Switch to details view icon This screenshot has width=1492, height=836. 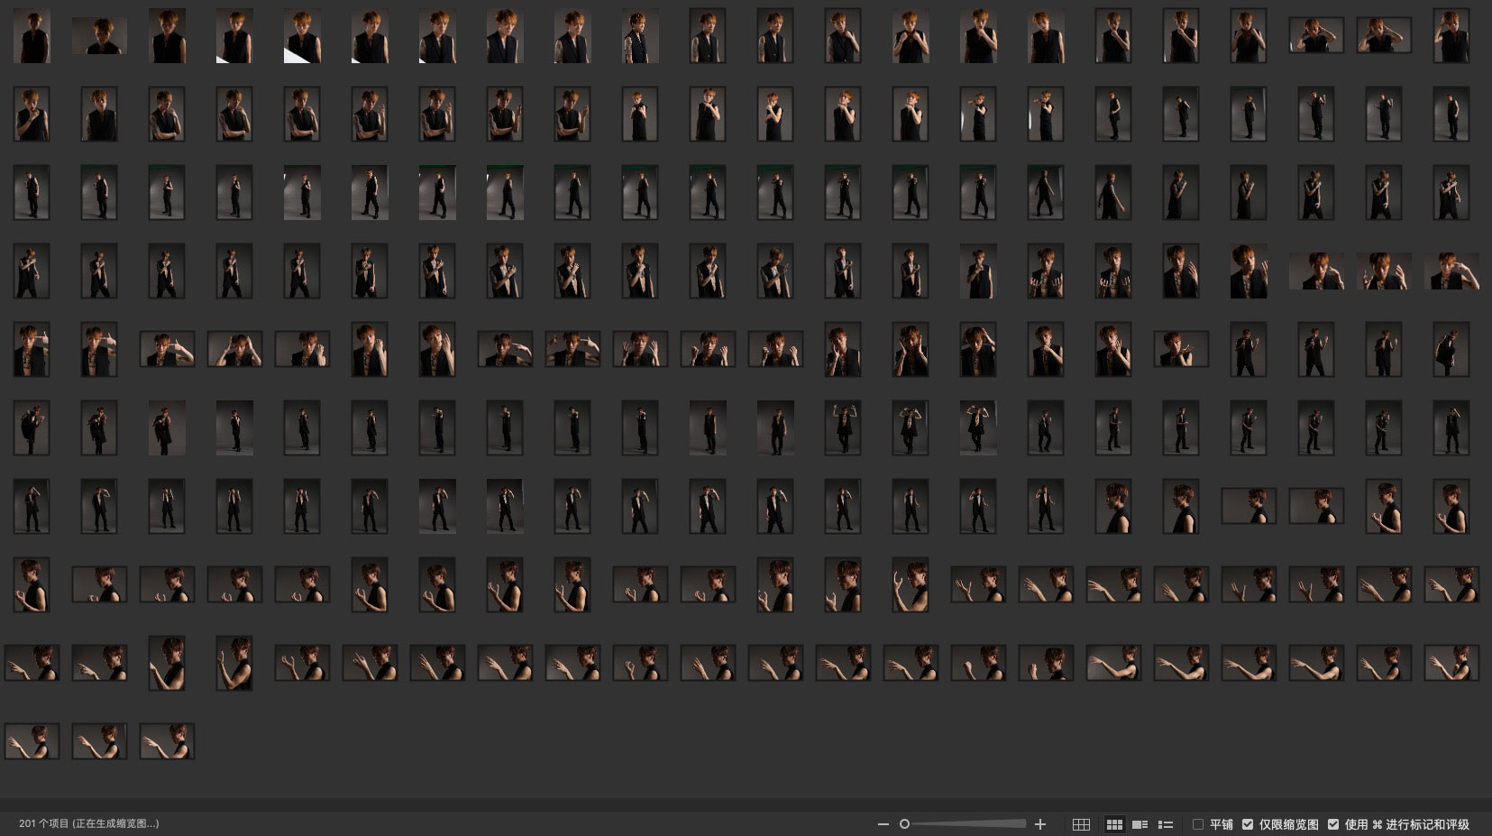[x=1140, y=824]
